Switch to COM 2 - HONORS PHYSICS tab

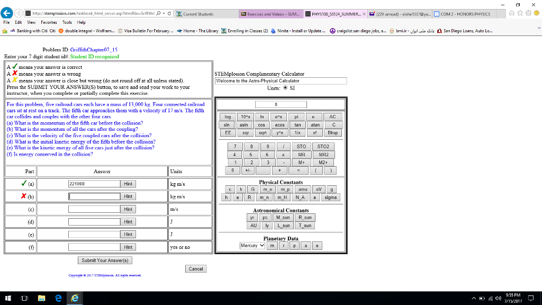tap(465, 14)
